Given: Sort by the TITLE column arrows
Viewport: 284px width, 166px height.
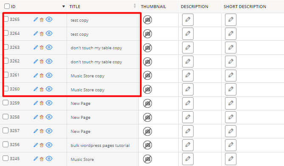Looking at the screenshot, I should 135,6.
